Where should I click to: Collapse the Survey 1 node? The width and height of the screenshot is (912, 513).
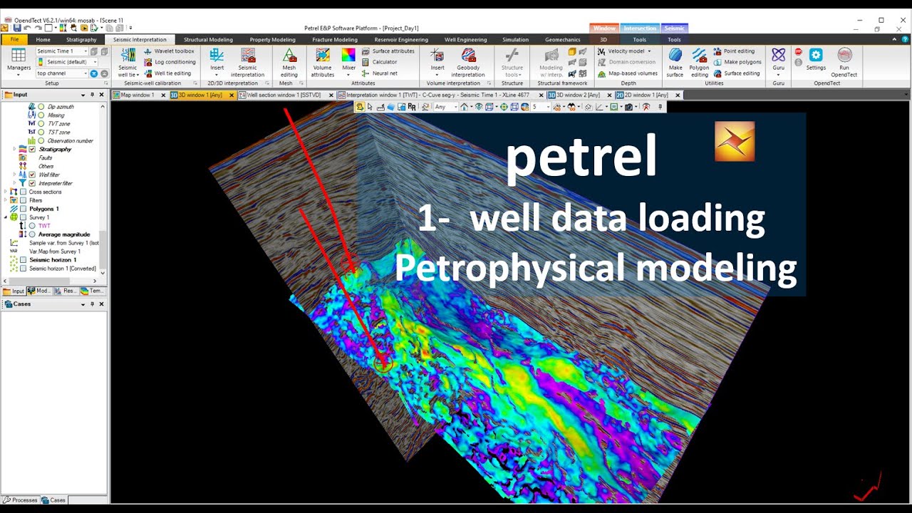[6, 217]
